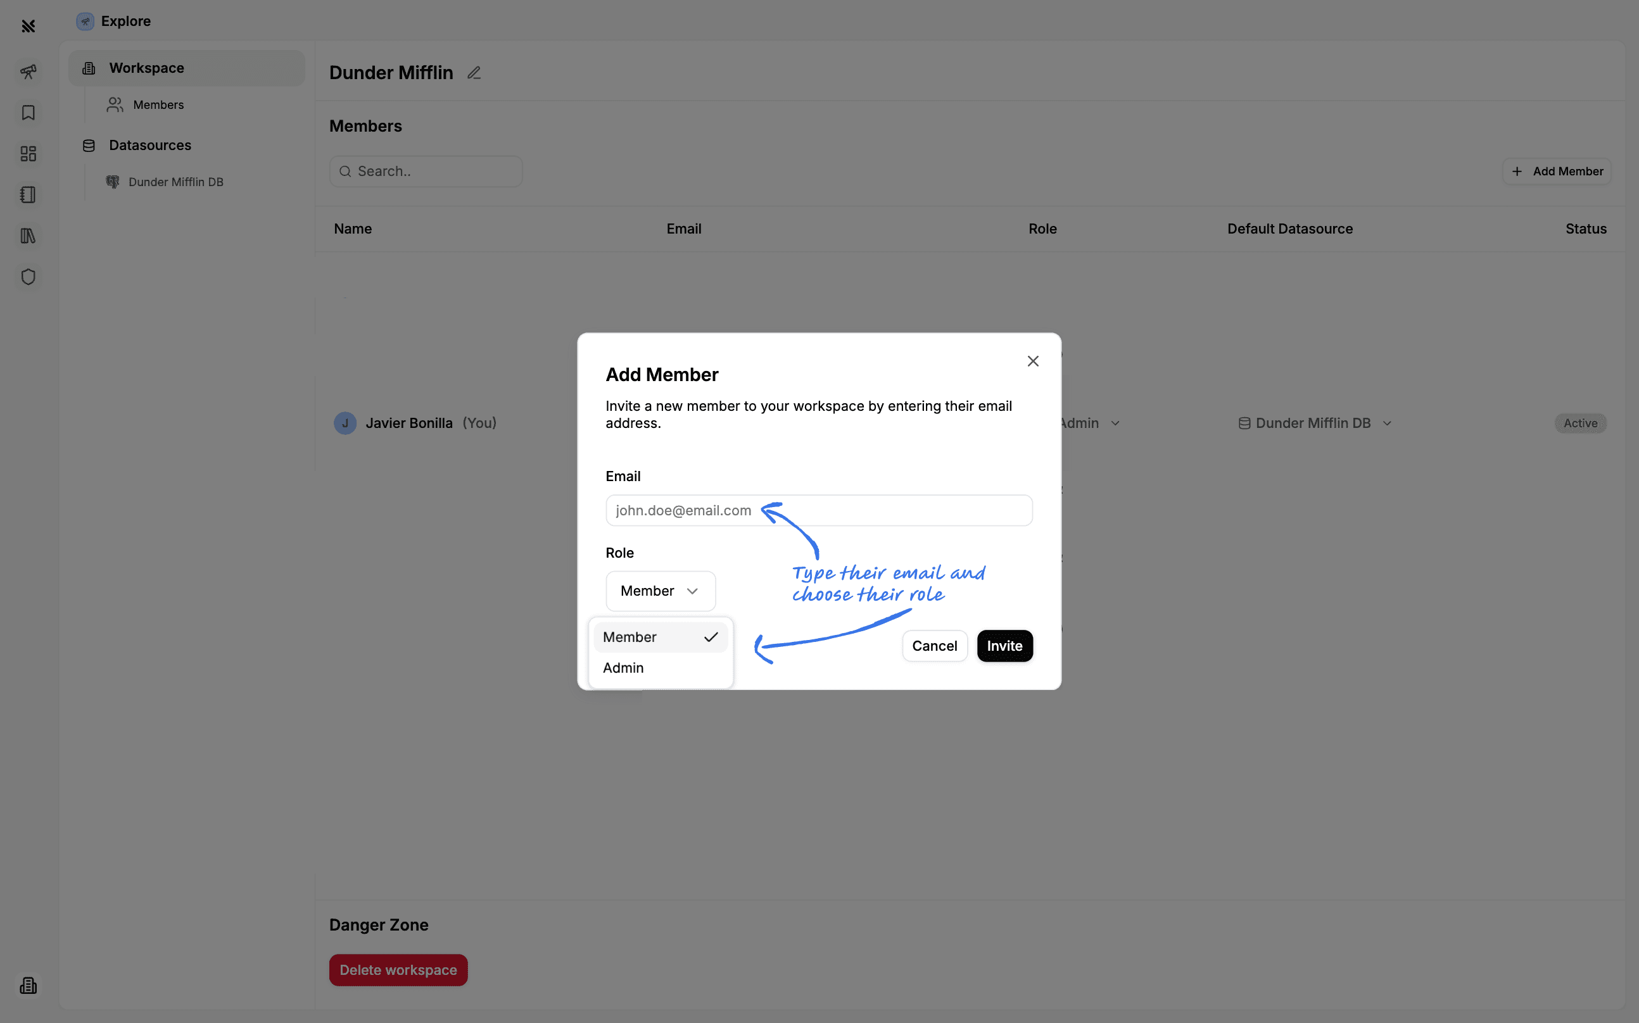Open the dashboard grid icon in sidebar
This screenshot has height=1023, width=1639.
tap(28, 154)
